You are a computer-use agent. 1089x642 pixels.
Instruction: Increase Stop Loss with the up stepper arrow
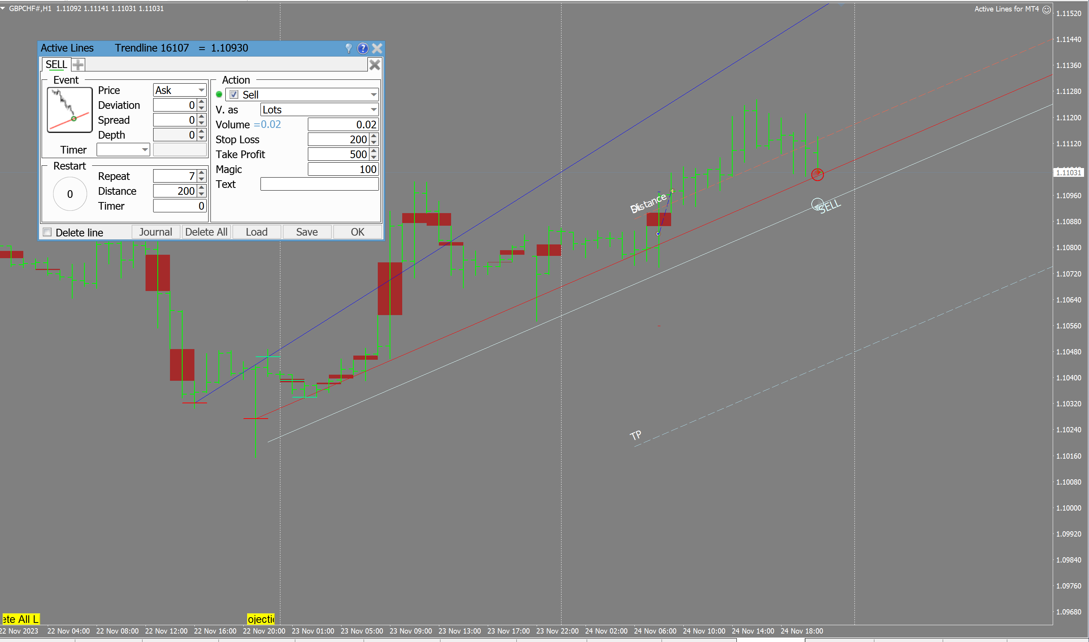(374, 136)
